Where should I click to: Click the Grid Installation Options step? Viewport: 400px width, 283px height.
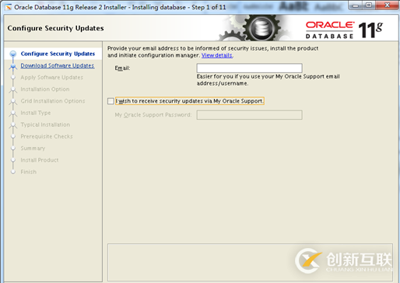click(53, 101)
